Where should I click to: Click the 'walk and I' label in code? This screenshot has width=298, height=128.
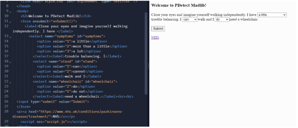point(75,76)
